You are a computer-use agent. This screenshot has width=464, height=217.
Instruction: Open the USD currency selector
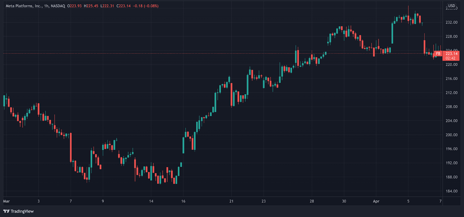[452, 6]
